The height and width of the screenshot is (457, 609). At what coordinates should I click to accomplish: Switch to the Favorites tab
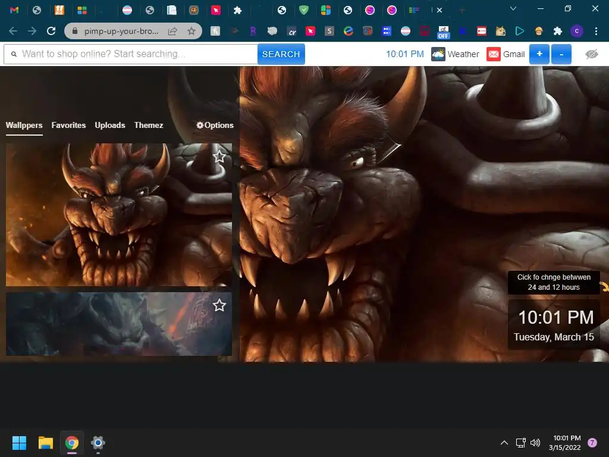(68, 125)
